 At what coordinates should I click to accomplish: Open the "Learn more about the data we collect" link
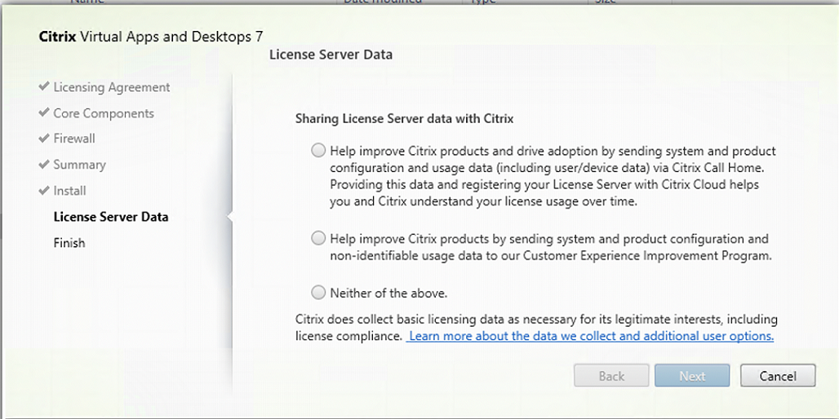590,336
